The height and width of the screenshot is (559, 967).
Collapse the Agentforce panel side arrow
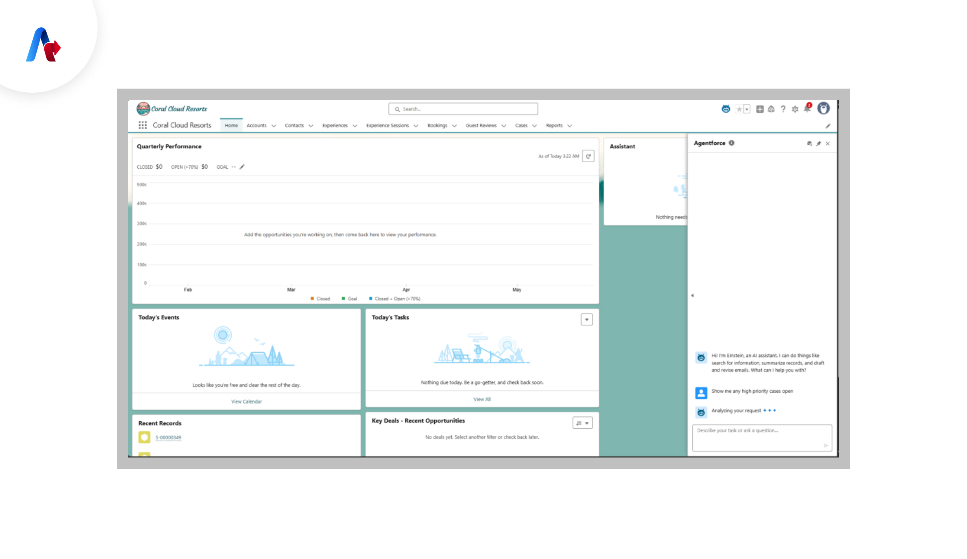692,296
